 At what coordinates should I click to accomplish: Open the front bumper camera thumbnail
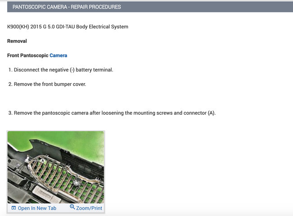pyautogui.click(x=56, y=167)
